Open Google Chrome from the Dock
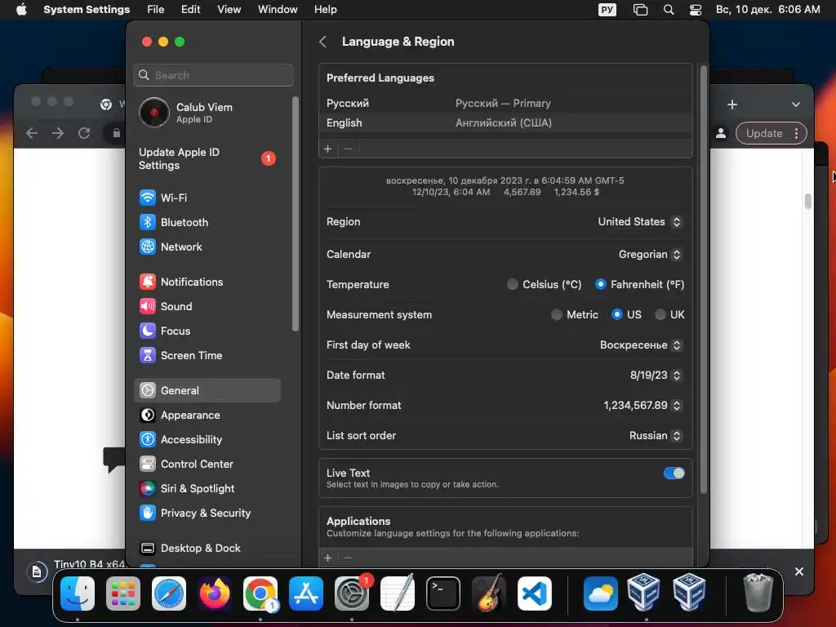The height and width of the screenshot is (627, 836). (x=260, y=594)
